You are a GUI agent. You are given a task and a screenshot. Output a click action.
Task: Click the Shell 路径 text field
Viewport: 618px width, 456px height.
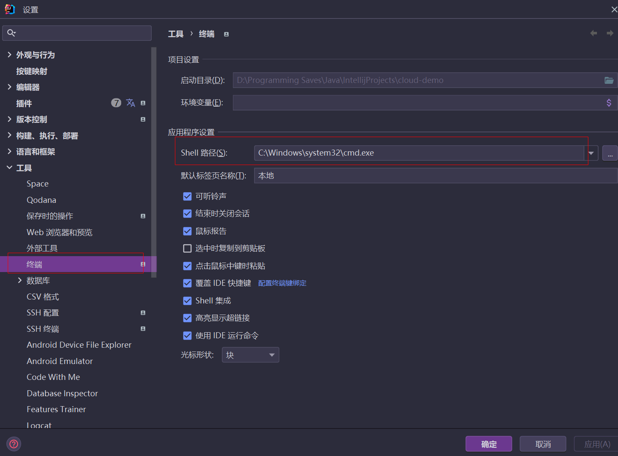419,153
